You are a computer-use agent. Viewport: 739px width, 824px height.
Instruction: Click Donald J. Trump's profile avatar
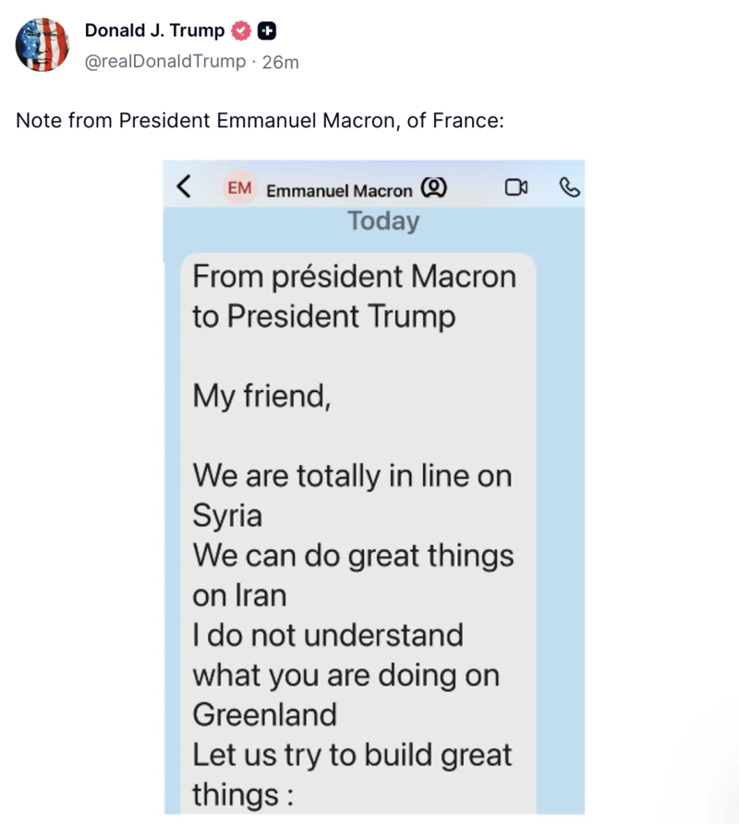point(42,44)
